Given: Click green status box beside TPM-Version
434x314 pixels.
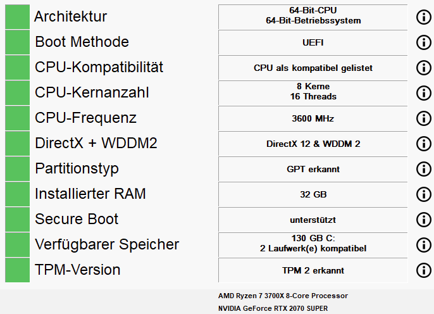Looking at the screenshot, I should tap(18, 270).
